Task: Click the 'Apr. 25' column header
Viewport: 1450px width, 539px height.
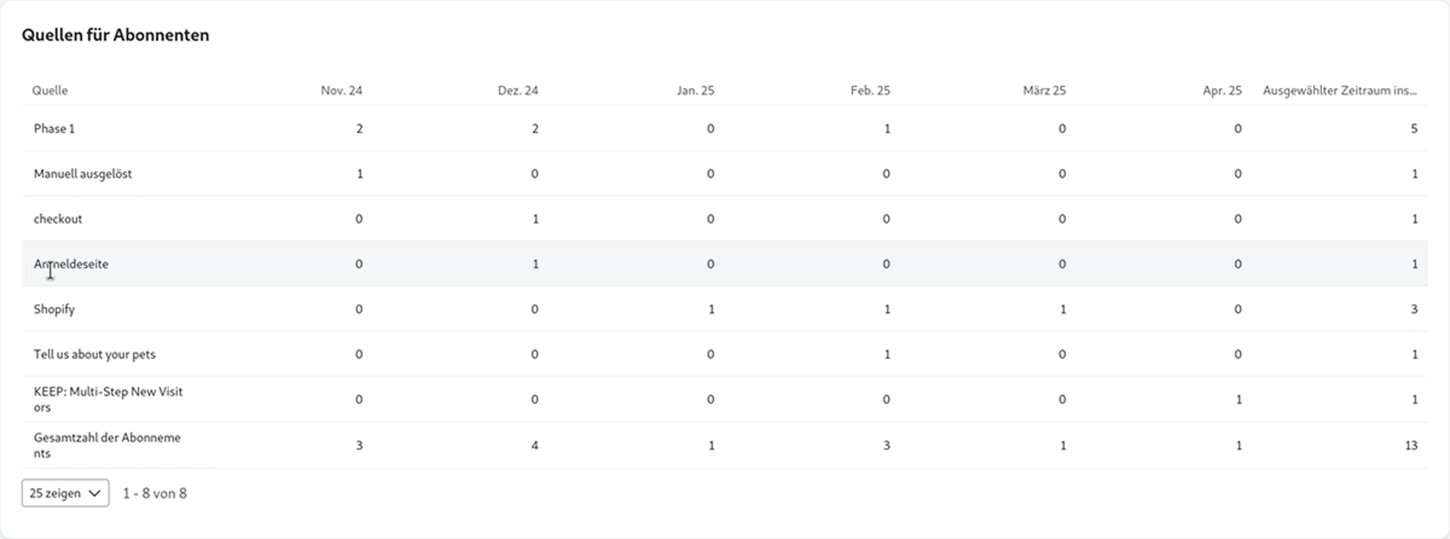Action: point(1222,91)
